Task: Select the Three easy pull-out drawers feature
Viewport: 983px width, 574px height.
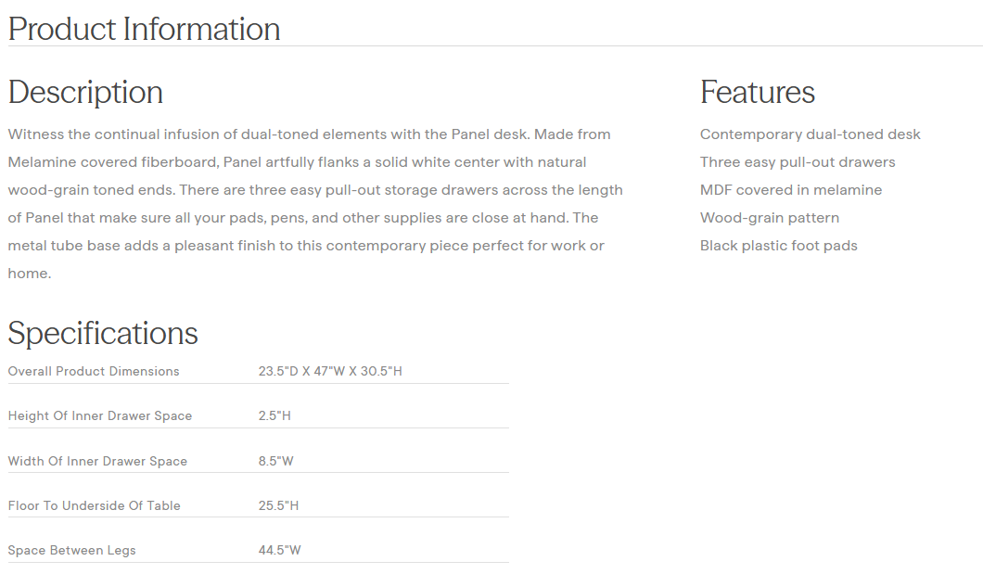Action: pyautogui.click(x=798, y=162)
